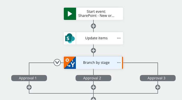
Task: Add action below Update items
Action: [93, 51]
